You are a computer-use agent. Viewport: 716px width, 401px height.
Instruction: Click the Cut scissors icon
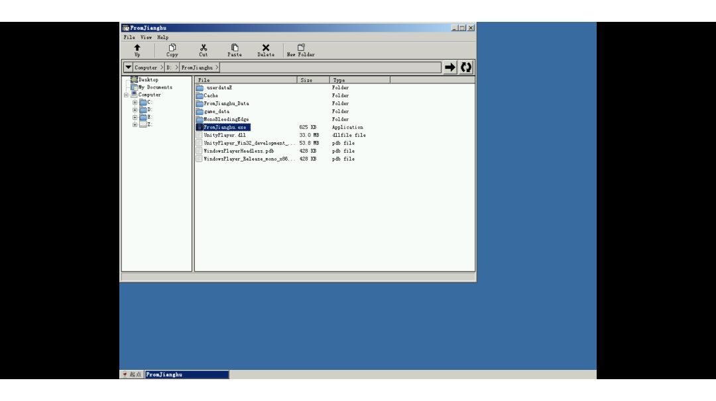(204, 48)
